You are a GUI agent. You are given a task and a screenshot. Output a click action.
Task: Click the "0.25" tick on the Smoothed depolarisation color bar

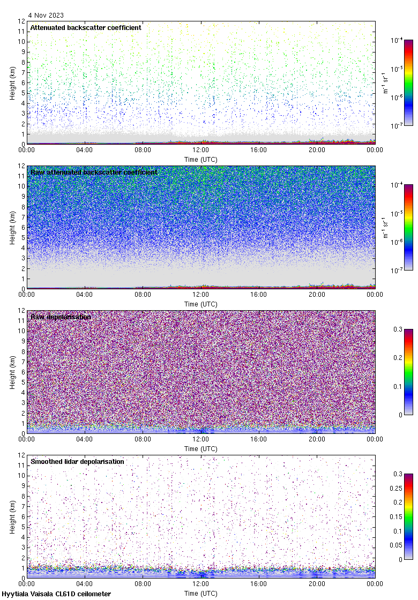point(396,488)
